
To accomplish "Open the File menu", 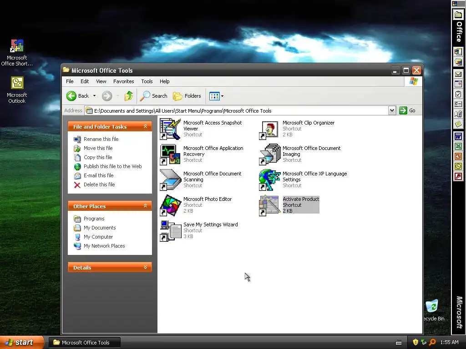I will click(x=70, y=81).
